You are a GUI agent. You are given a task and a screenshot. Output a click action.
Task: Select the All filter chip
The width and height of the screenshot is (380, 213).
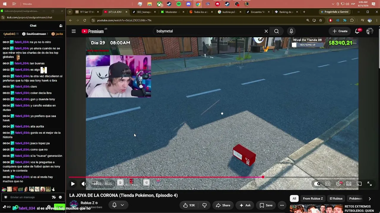[294, 199]
